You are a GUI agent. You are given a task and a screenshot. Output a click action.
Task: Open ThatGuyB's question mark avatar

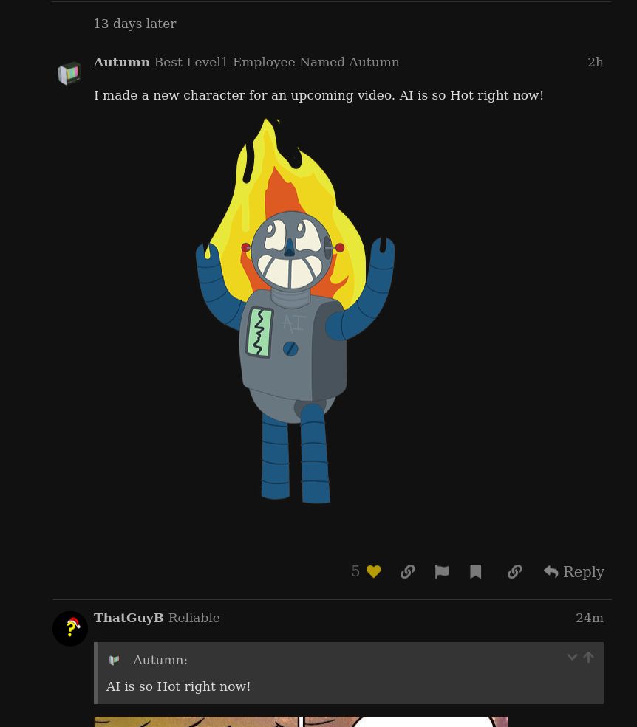pos(70,629)
